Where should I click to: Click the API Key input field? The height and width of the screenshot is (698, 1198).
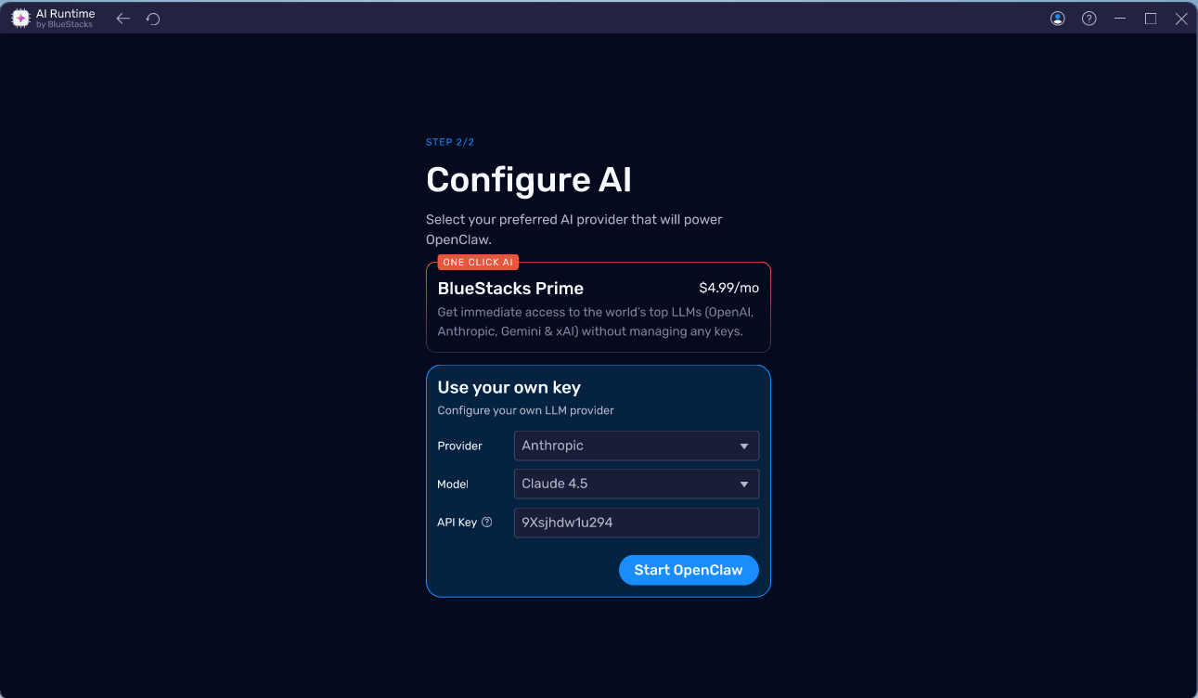[x=637, y=523]
